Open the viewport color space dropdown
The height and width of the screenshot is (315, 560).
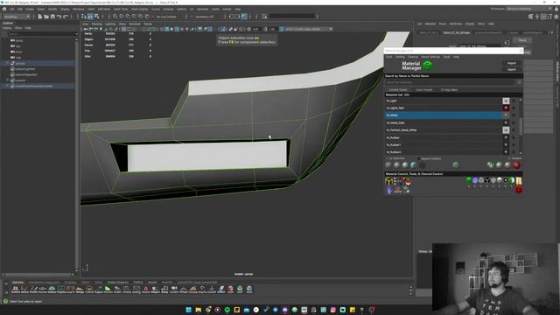(308, 29)
